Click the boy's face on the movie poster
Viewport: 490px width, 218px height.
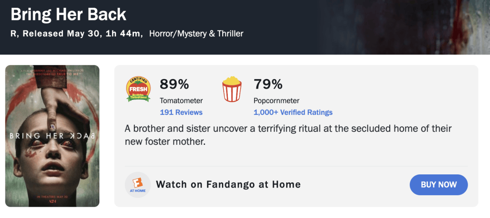click(52, 156)
